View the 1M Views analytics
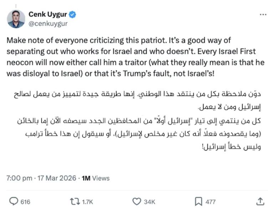This screenshot has width=273, height=215. pyautogui.click(x=96, y=178)
